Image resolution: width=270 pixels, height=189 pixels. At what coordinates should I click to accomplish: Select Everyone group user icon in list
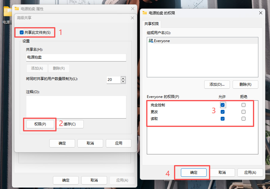[x=151, y=41]
